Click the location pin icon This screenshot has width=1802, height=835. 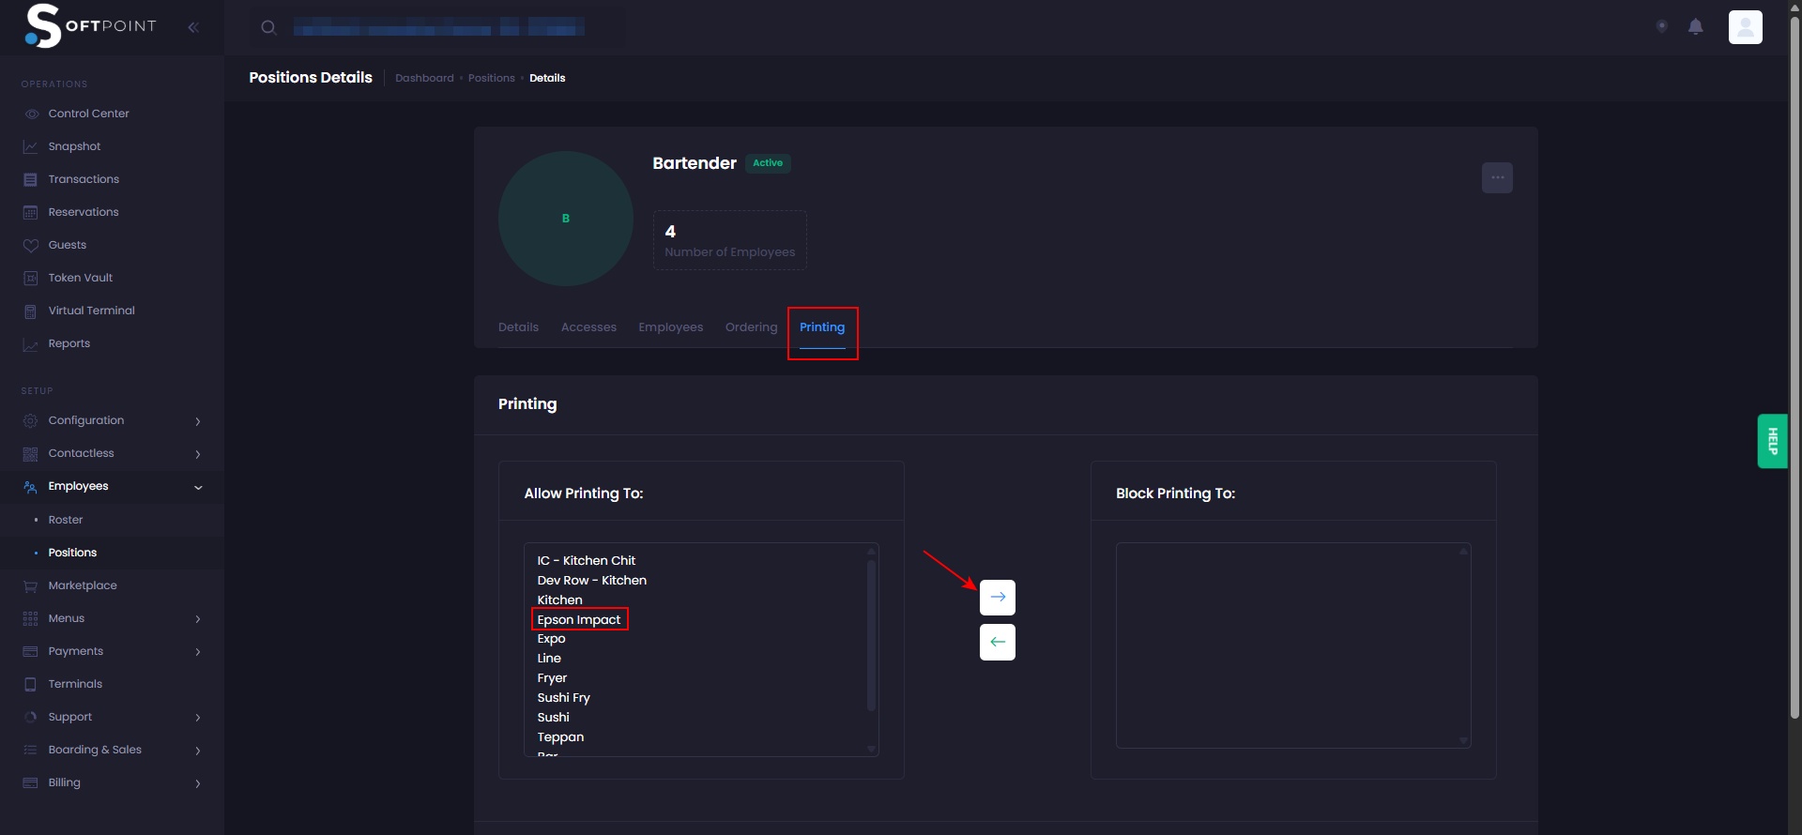tap(1661, 27)
